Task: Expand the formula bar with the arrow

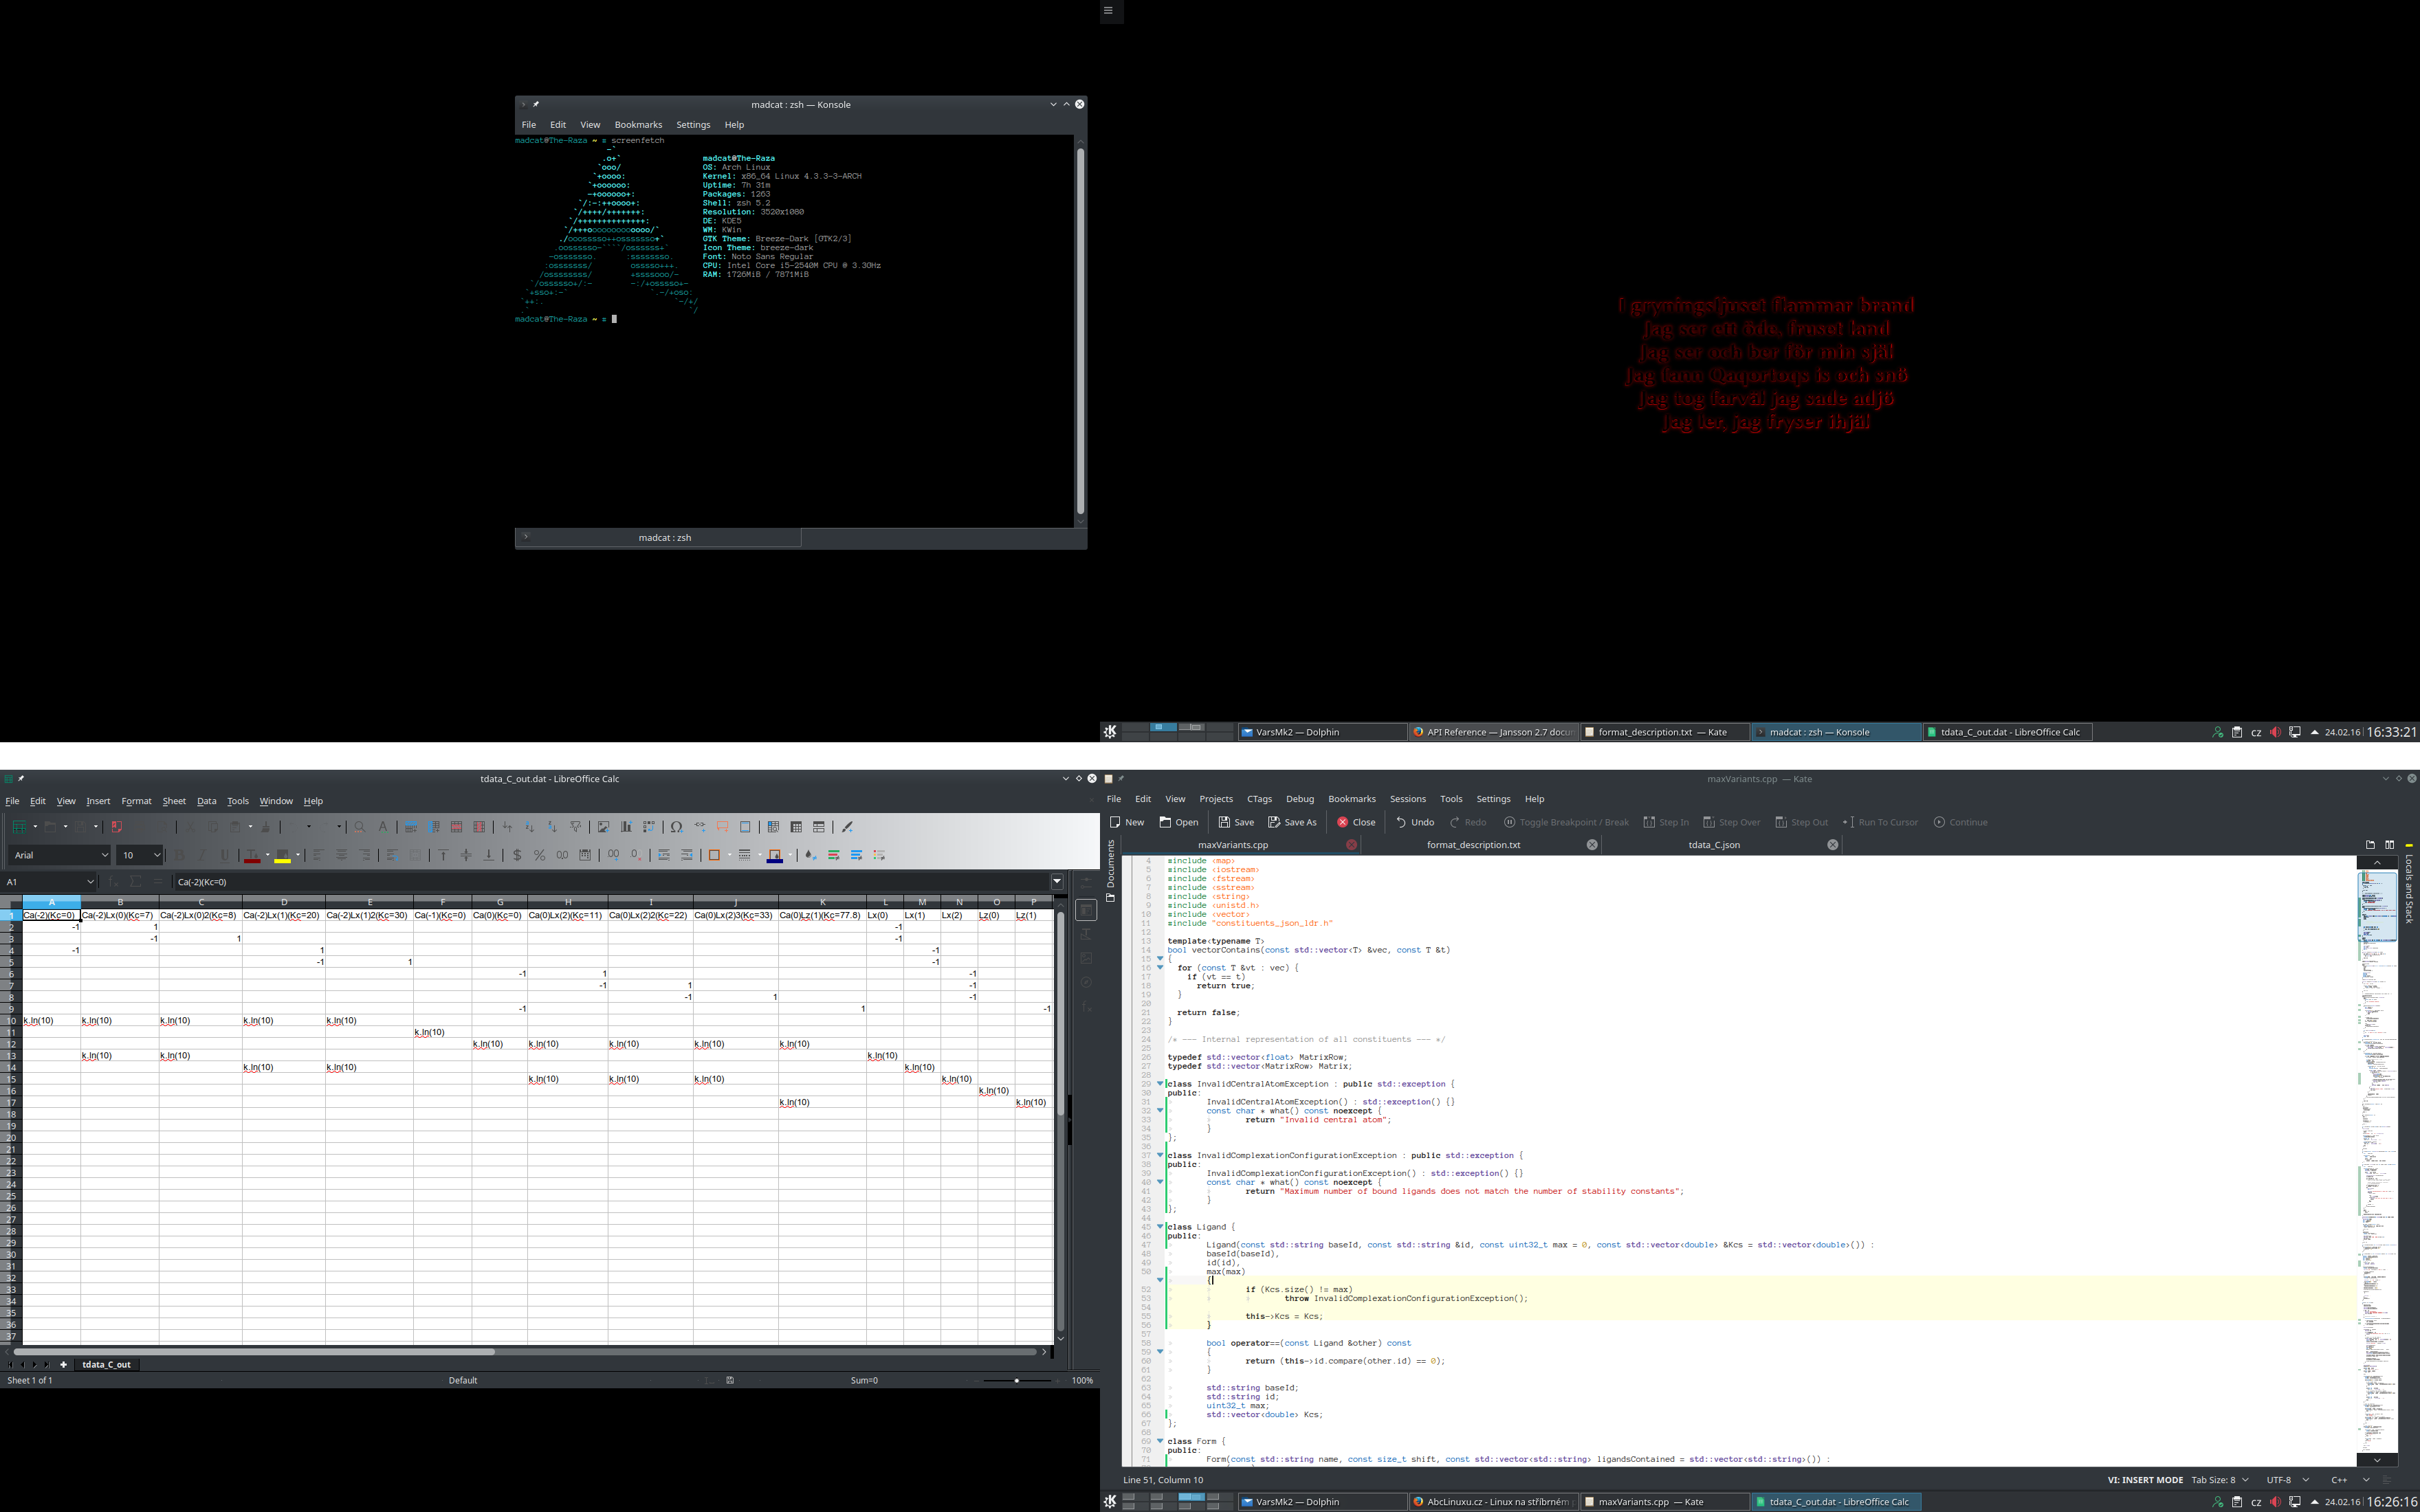Action: [x=1057, y=882]
